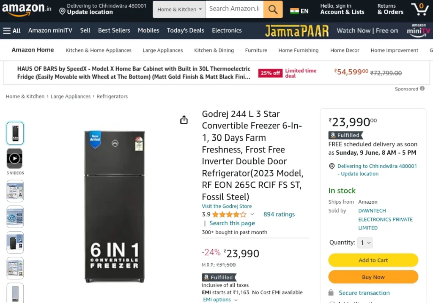Open the shopping cart icon
433x303 pixels.
420,9
